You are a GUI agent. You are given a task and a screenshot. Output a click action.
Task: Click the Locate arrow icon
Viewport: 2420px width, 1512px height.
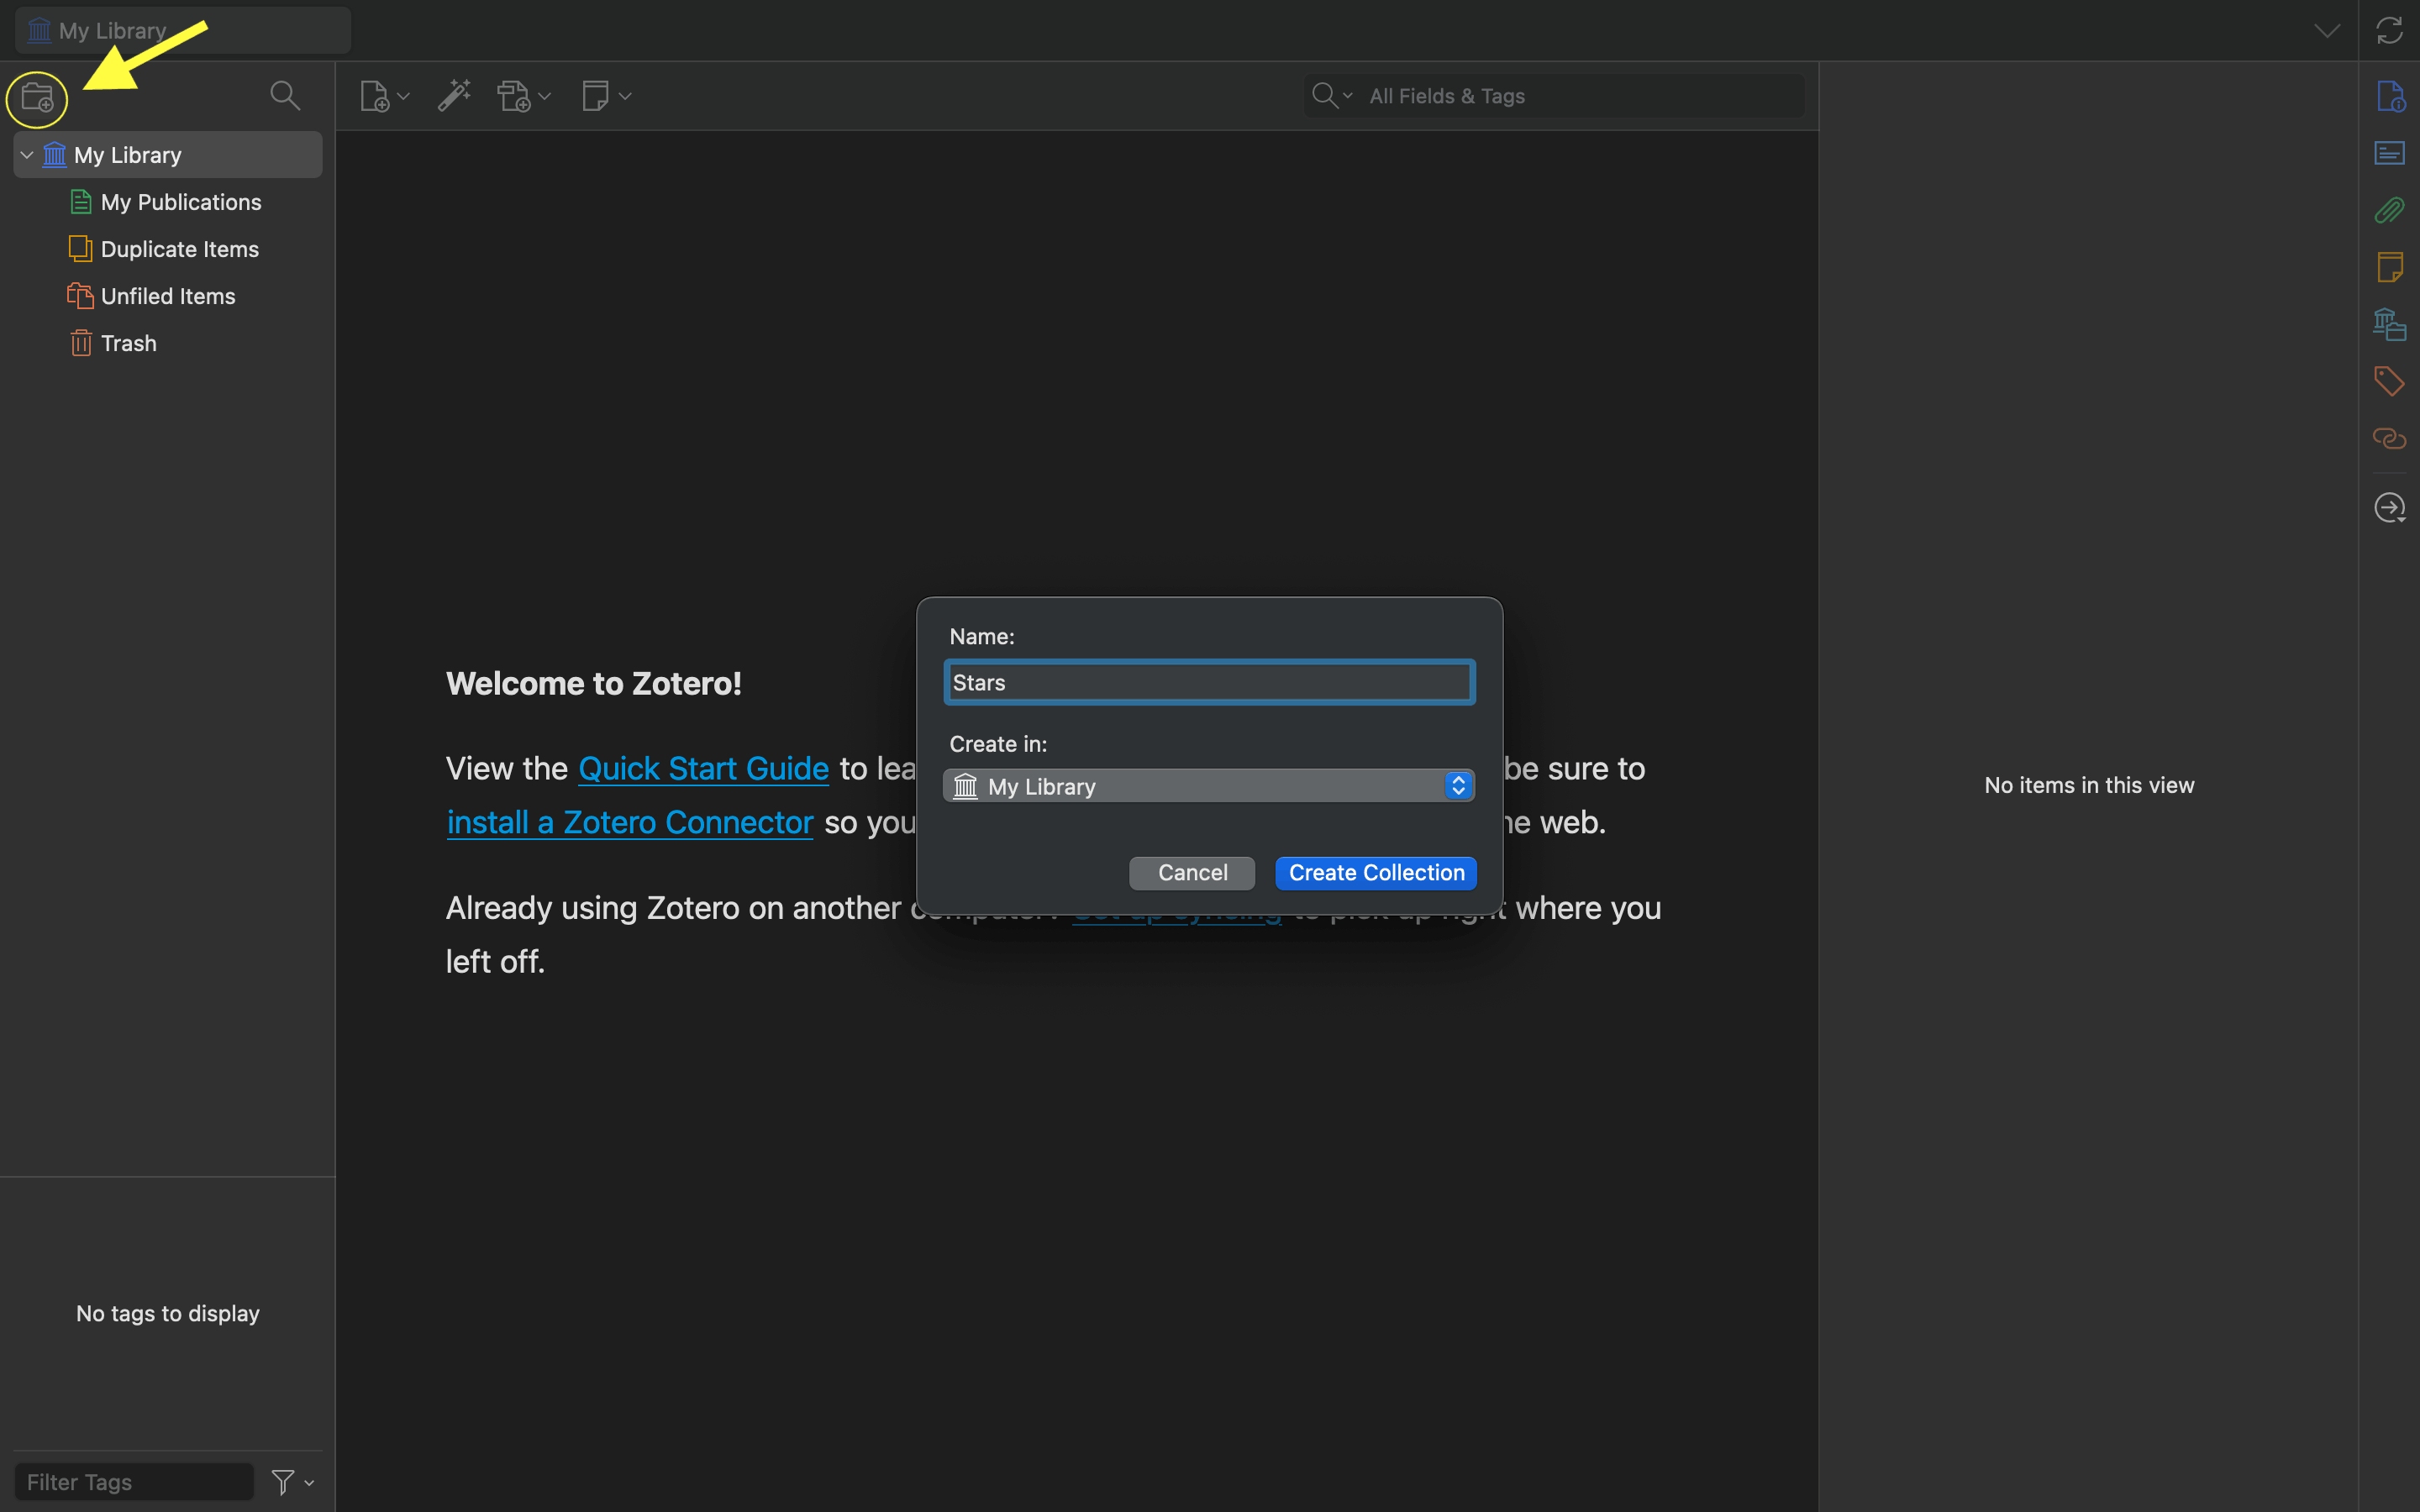[x=2390, y=508]
